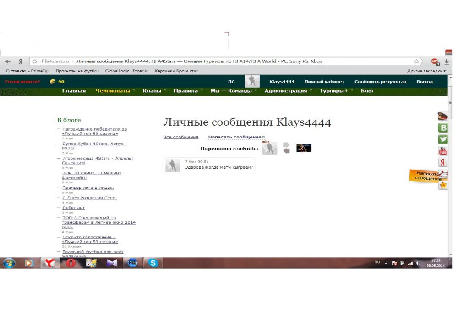Bookmark page with address bar star
The image size is (458, 321).
click(x=416, y=61)
